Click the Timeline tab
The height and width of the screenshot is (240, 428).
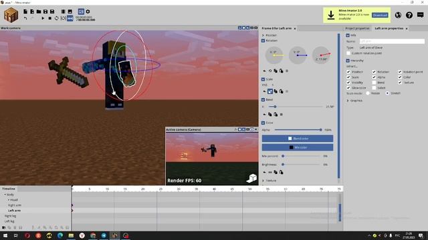(9, 189)
